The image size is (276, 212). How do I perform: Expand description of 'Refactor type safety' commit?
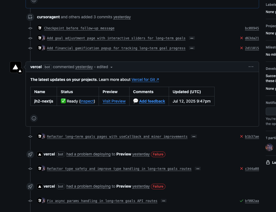tap(198, 169)
